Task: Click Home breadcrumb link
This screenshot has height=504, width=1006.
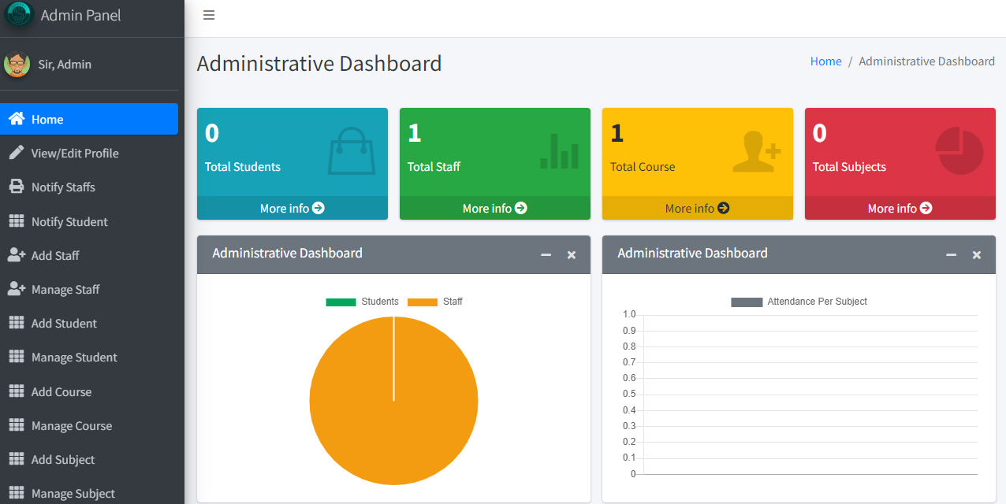Action: pos(825,61)
